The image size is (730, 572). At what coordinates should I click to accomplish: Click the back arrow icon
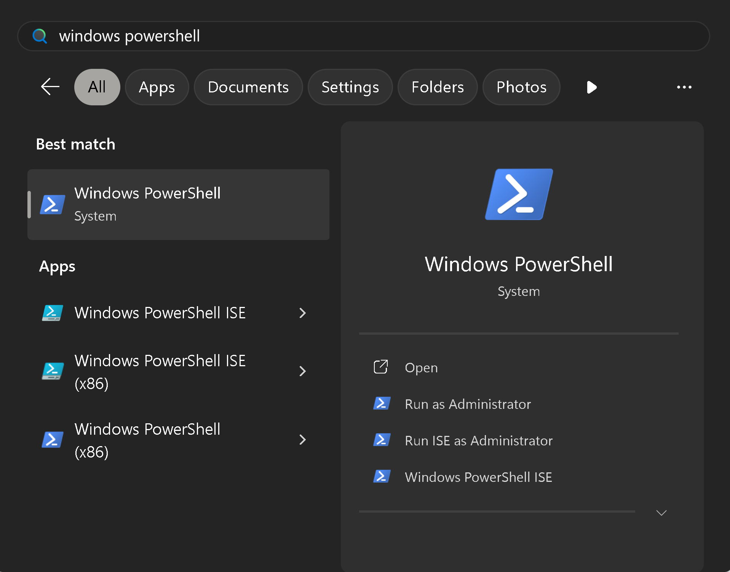[50, 87]
